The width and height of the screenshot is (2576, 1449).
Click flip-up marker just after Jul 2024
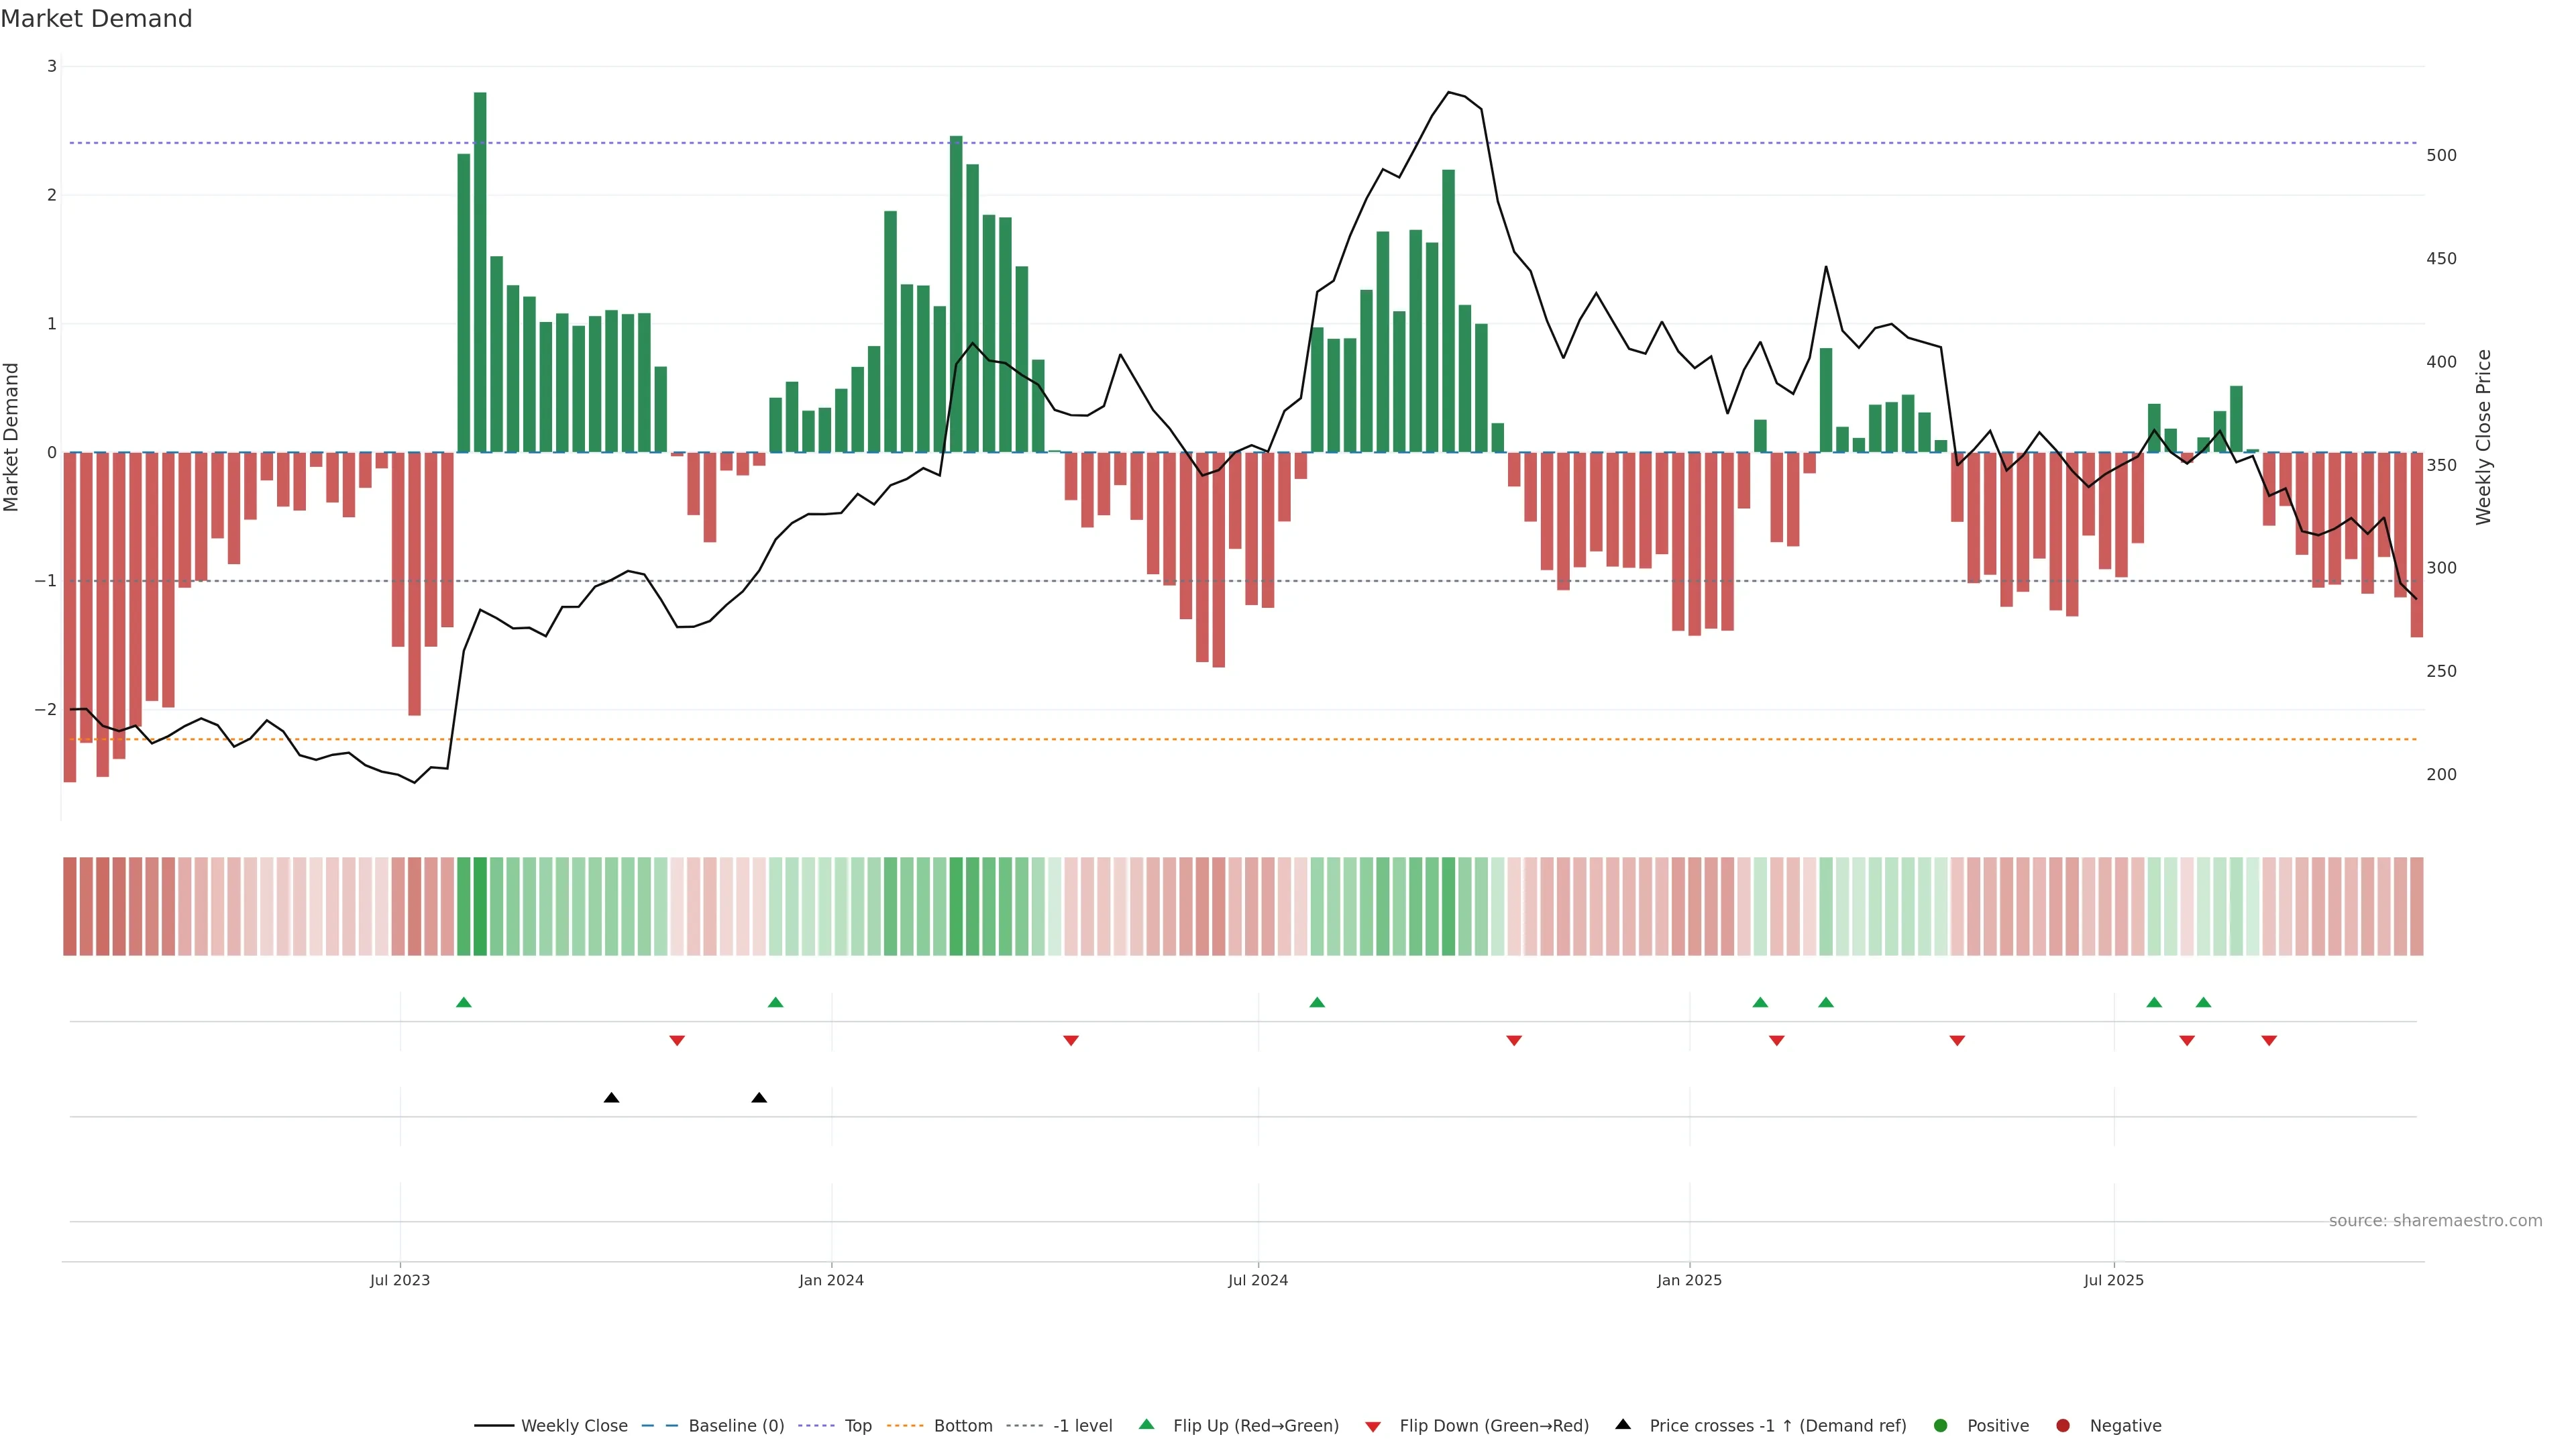[x=1317, y=1002]
